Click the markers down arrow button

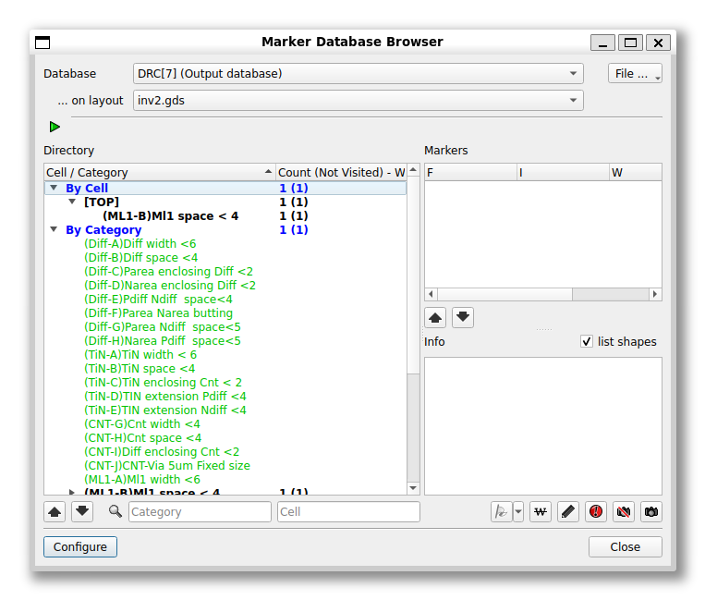[x=463, y=318]
